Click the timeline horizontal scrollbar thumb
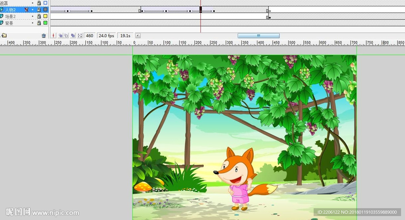 (x=258, y=35)
